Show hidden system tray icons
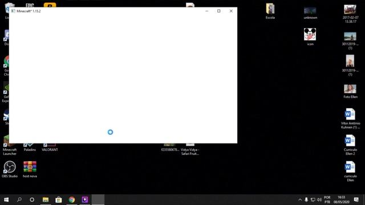Image resolution: width=365 pixels, height=205 pixels. tap(300, 200)
